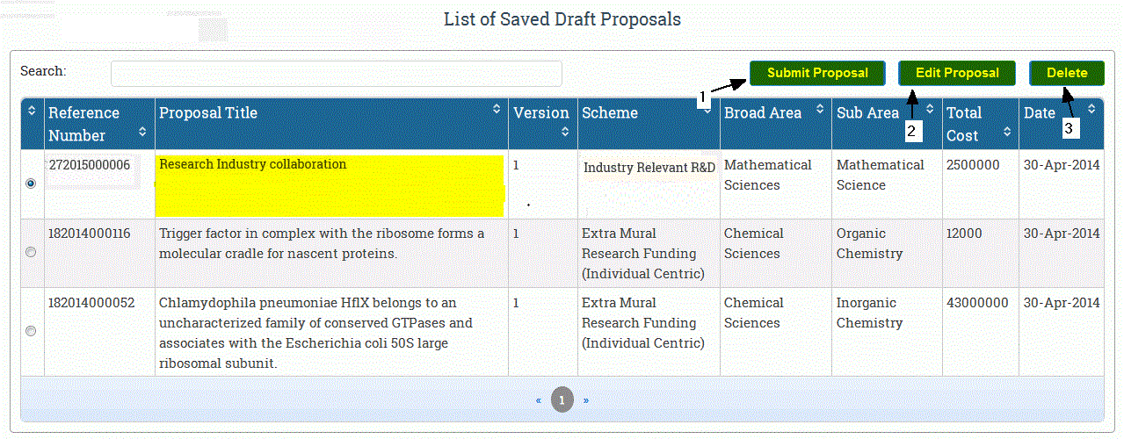Sort by Version column arrows
This screenshot has width=1124, height=439.
pos(565,132)
